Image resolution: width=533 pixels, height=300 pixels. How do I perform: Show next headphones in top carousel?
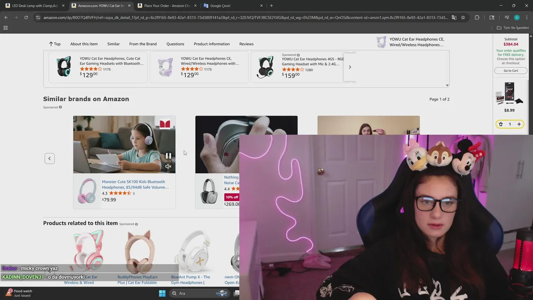(x=350, y=67)
